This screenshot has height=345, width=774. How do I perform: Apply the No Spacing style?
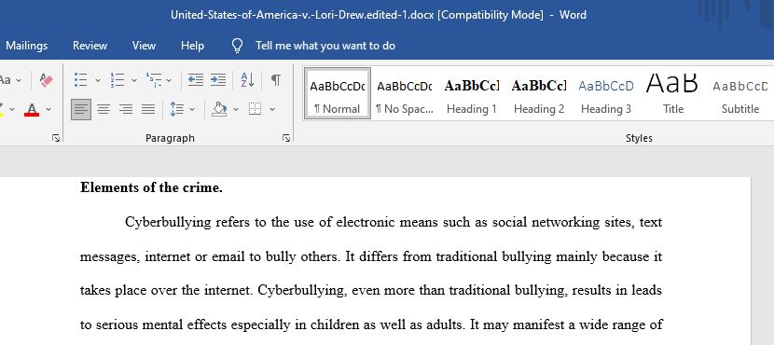(405, 94)
